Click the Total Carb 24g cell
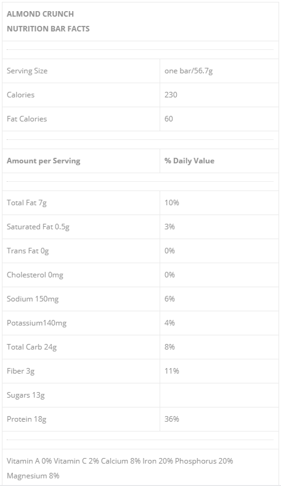281x487 pixels. tap(81, 347)
